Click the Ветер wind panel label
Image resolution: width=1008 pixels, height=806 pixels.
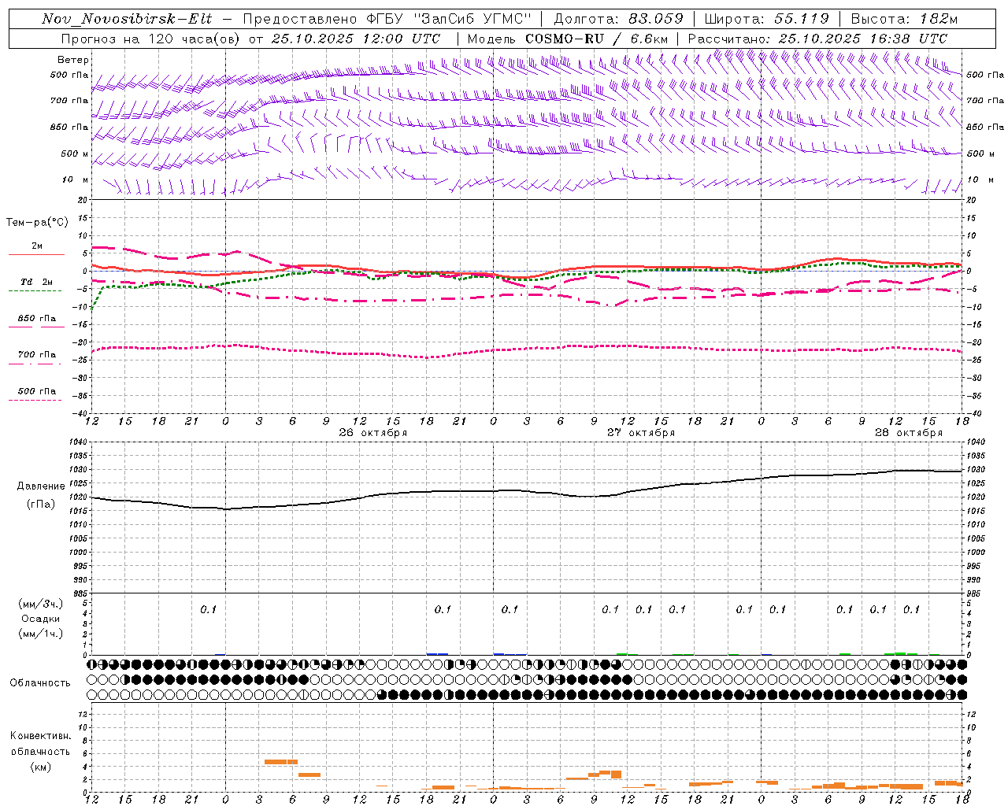coord(72,60)
